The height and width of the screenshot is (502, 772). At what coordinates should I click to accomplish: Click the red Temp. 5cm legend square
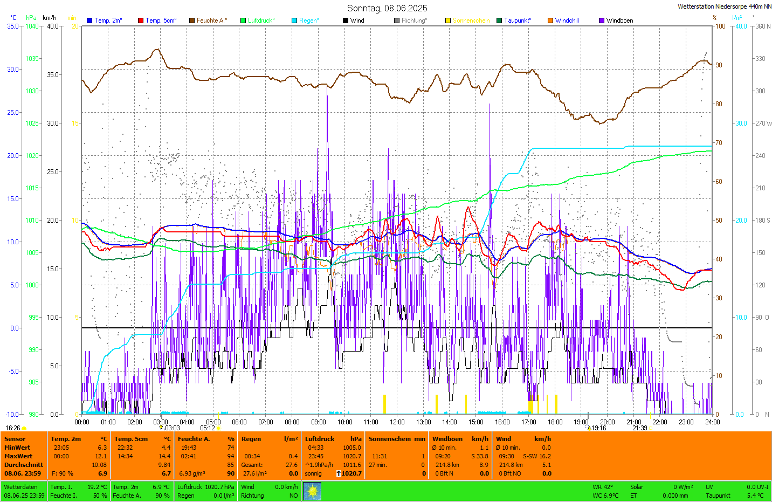[141, 20]
